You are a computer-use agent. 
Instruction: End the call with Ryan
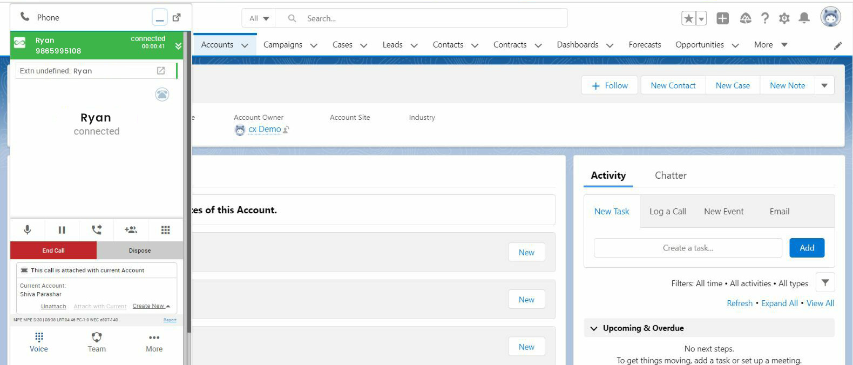53,251
